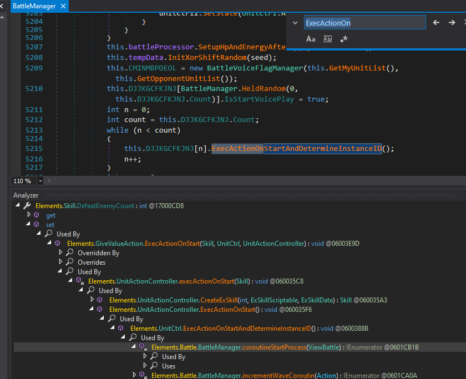This screenshot has height=379, width=466.
Task: Click the GetMyUnitList method call
Action: [x=357, y=68]
